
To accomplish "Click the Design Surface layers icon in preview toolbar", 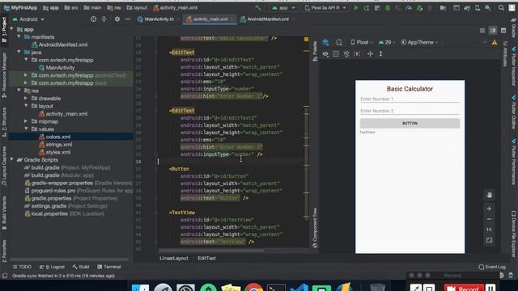I will click(x=325, y=42).
